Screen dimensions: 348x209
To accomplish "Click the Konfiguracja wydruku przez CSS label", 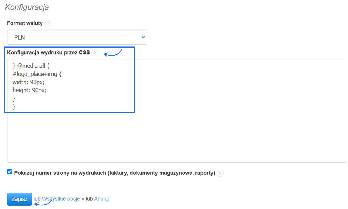I will (48, 53).
